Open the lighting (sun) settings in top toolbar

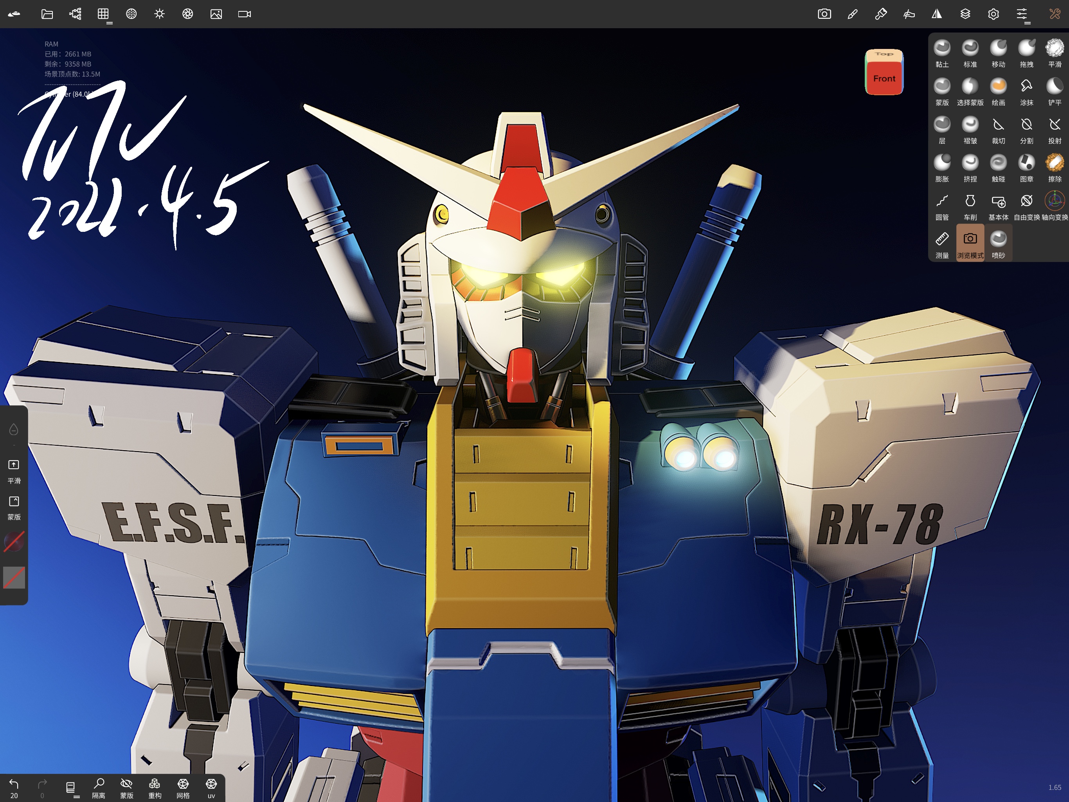tap(159, 14)
